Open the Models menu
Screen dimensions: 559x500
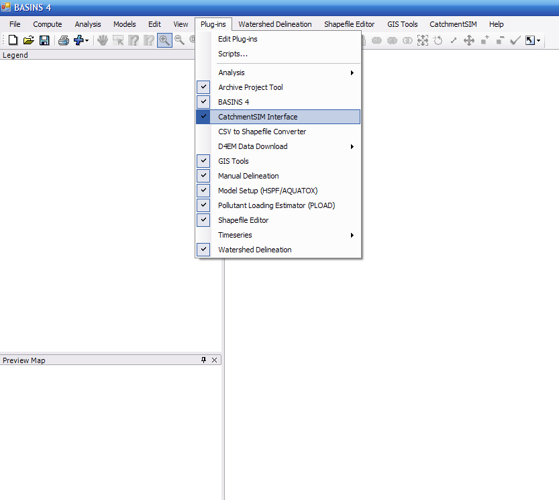(124, 24)
